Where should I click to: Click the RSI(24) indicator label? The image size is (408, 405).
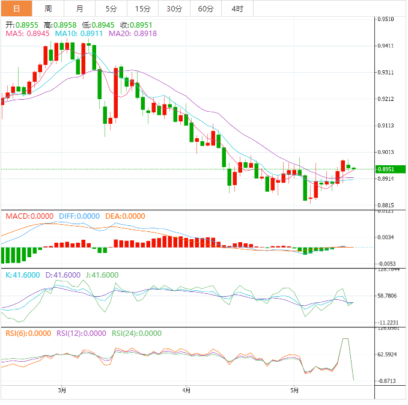(137, 333)
